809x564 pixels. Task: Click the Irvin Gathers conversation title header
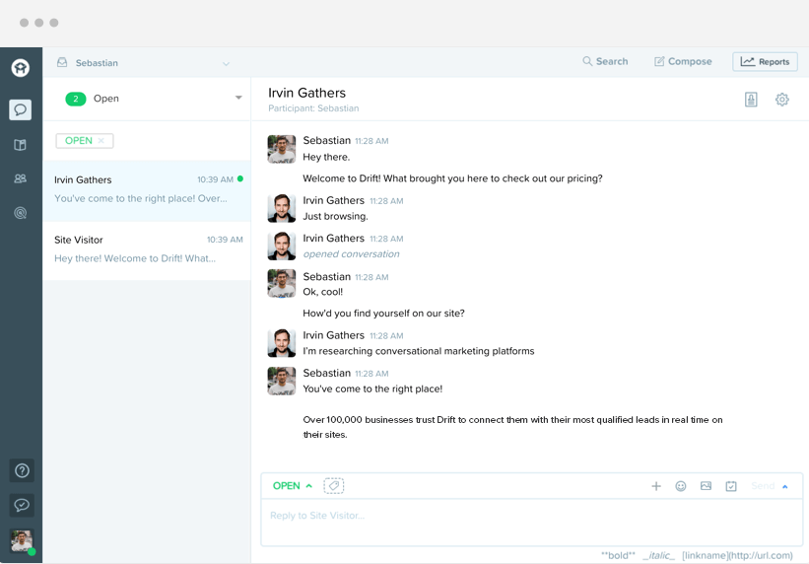coord(307,93)
